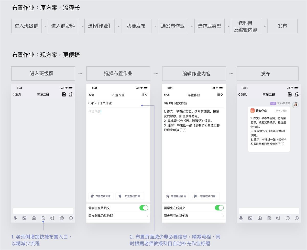Tap camera icon in 进入班级群 chat screen
Image resolution: width=307 pixels, height=250 pixels.
[x=34, y=218]
